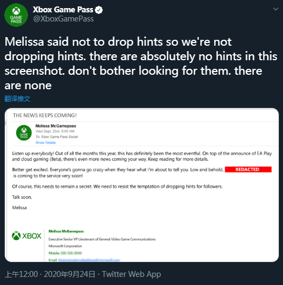
Task: Click THE NEWS KEEPS COMING subject line
Action: pyautogui.click(x=45, y=116)
